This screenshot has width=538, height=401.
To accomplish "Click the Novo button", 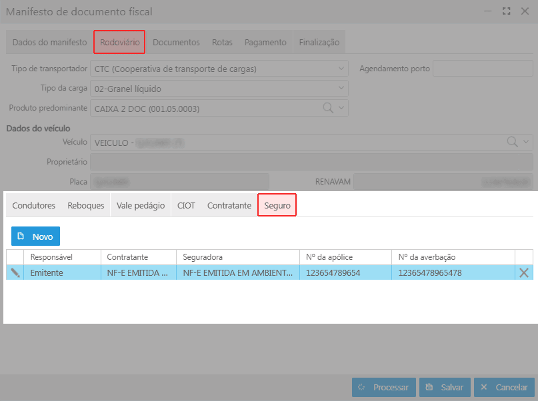I will (35, 236).
